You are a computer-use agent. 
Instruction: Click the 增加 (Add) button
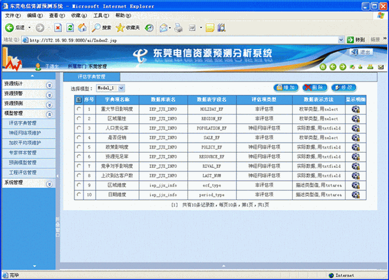tap(286, 87)
